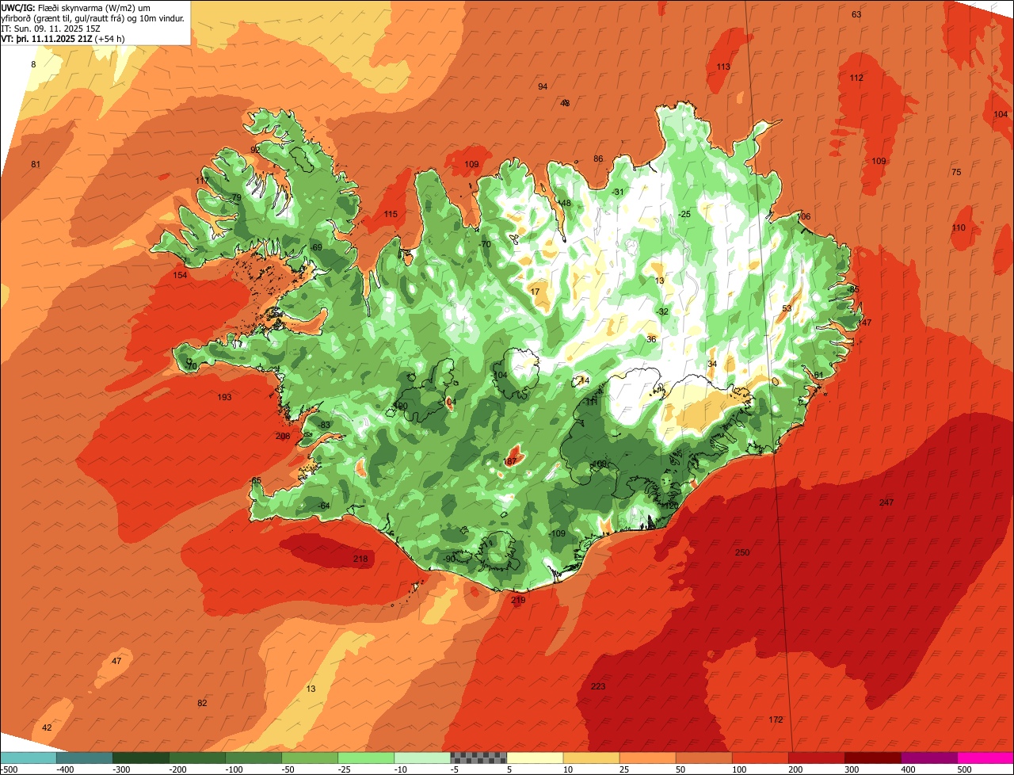Click the flux value 247 on the map
Viewport: 1014px width, 775px height.
886,502
